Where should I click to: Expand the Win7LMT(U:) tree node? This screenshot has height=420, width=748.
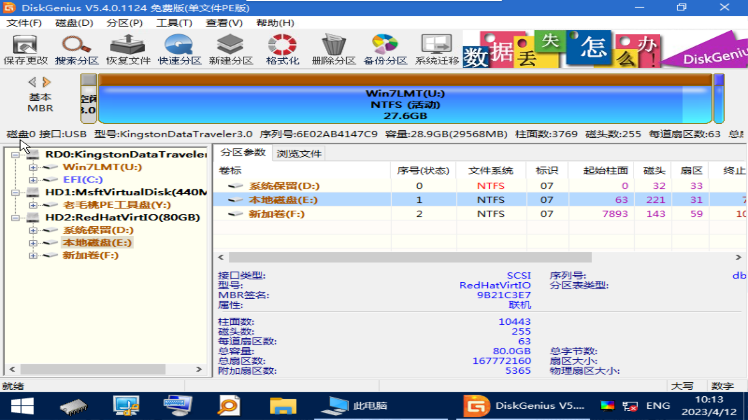(x=33, y=167)
